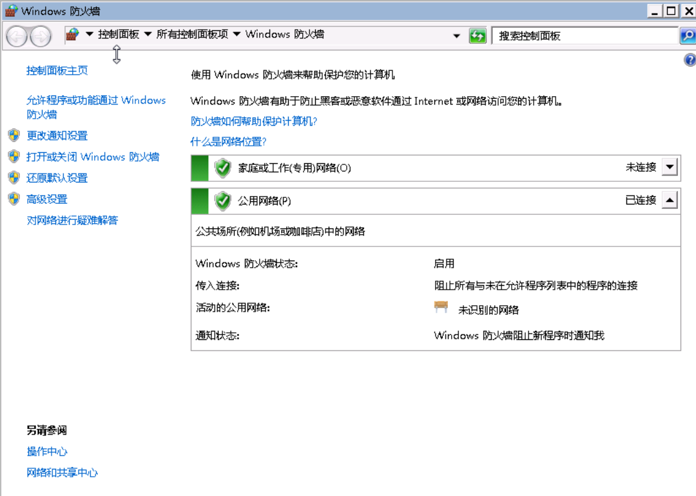Click the green shield icon for 公用网络
This screenshot has width=696, height=496.
tap(223, 201)
